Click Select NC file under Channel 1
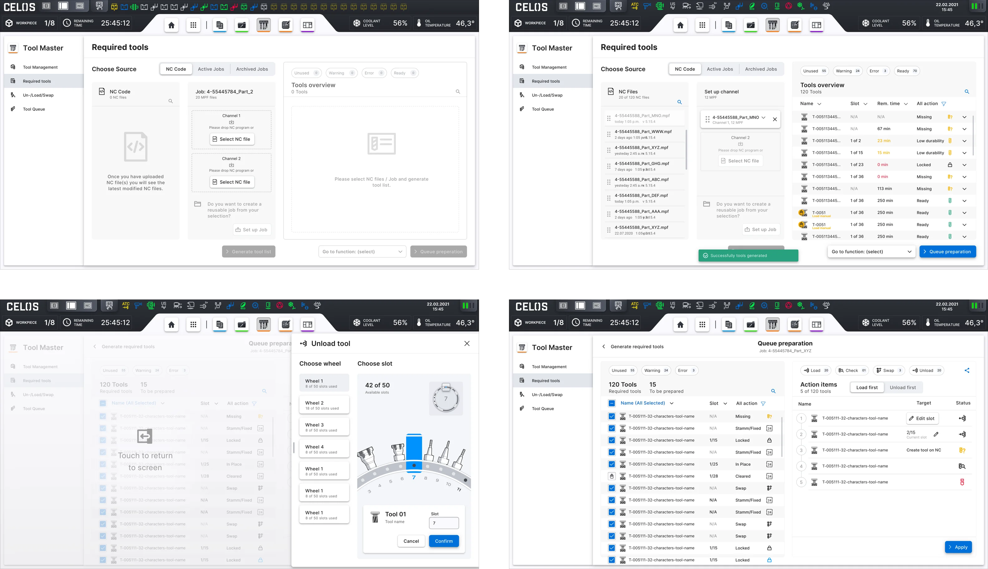The height and width of the screenshot is (569, 988). tap(232, 139)
